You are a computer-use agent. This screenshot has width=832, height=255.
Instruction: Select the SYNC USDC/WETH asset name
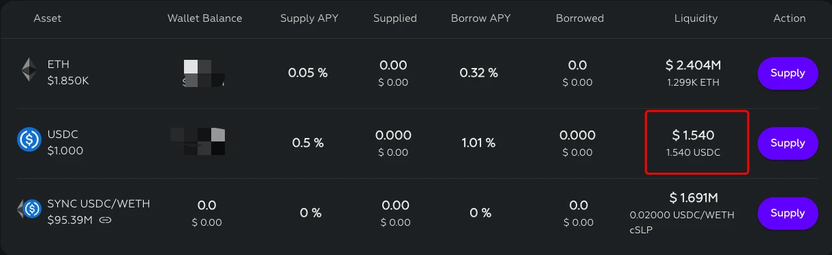[99, 204]
